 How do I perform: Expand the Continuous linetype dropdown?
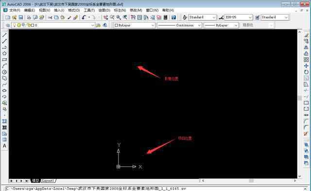click(179, 25)
